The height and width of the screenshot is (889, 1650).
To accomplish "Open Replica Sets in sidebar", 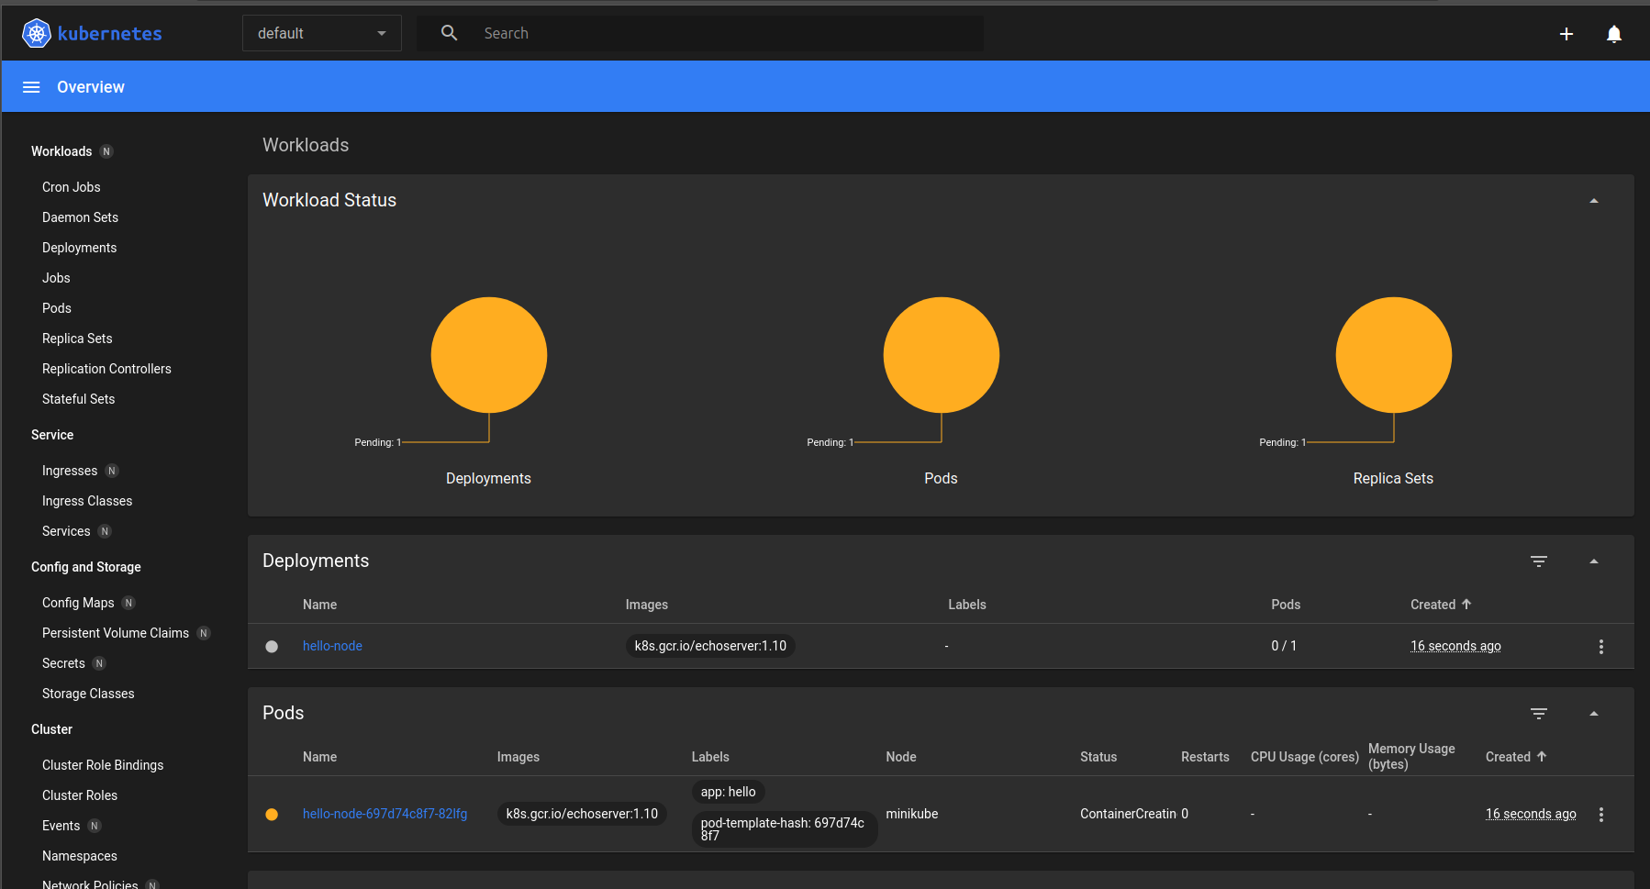I will 77,339.
